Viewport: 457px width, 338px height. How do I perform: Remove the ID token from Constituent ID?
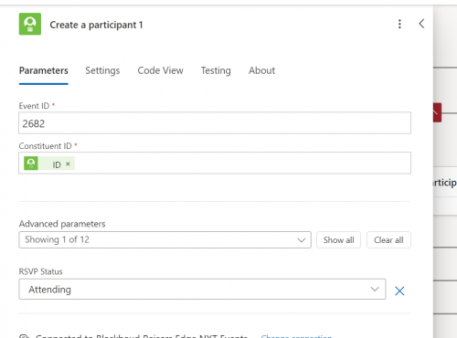pos(68,164)
